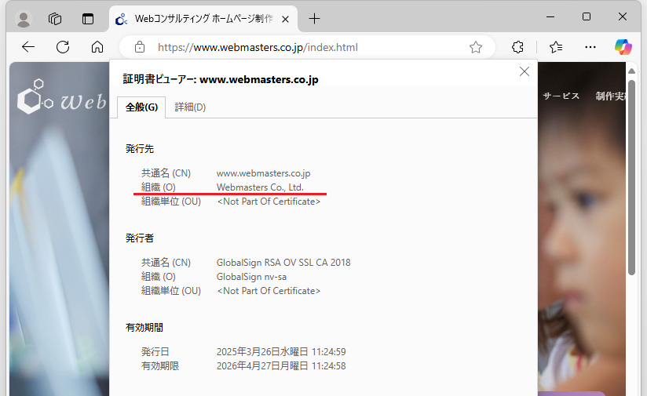Click the 発行者 section heading
This screenshot has height=396, width=647.
pyautogui.click(x=140, y=238)
